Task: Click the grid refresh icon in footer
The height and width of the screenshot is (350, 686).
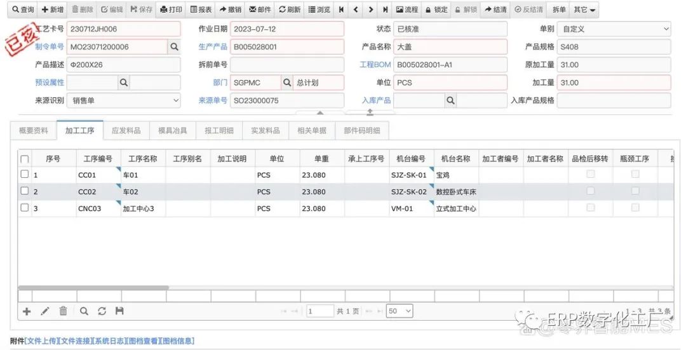Action: click(102, 311)
